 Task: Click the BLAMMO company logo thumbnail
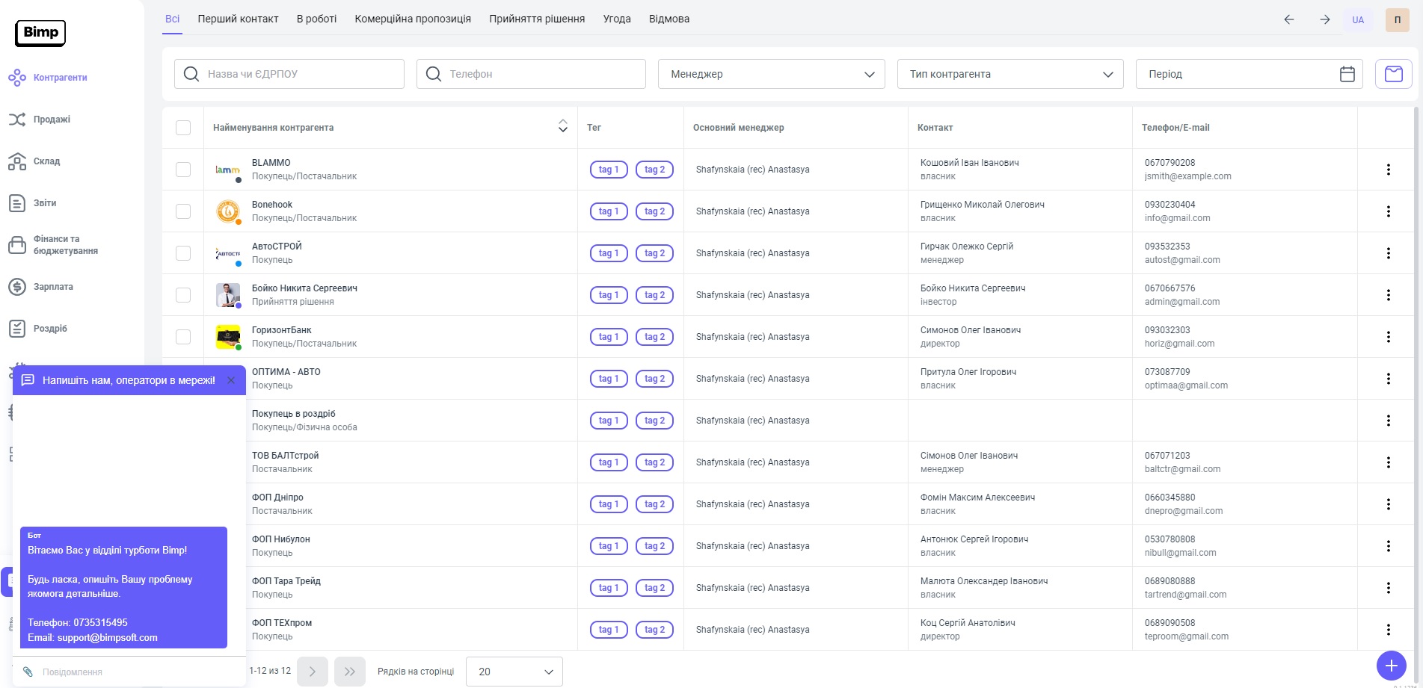pyautogui.click(x=228, y=170)
